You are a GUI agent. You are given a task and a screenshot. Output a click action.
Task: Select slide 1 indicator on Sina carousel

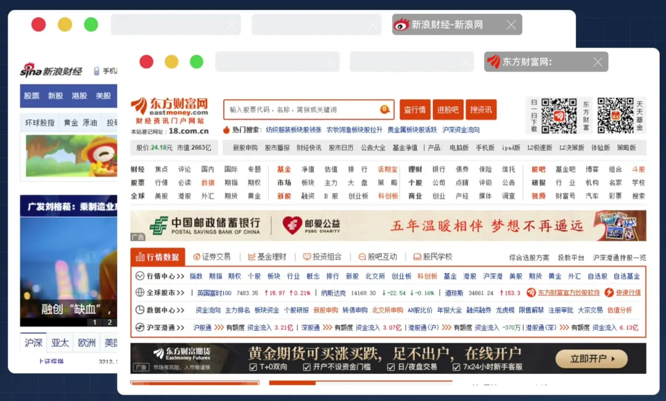tap(94, 322)
